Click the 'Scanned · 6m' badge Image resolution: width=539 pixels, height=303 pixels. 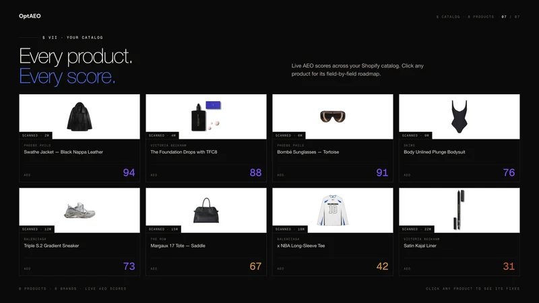[289, 136]
